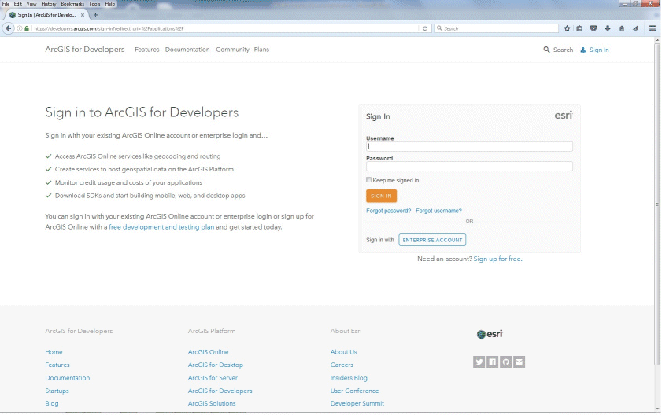Open the View menu
This screenshot has height=415, width=662.
(31, 4)
